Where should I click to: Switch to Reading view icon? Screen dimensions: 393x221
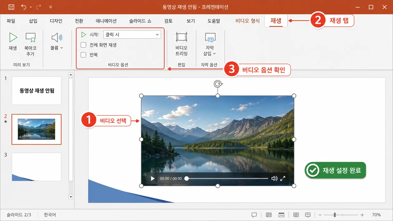[296, 215]
